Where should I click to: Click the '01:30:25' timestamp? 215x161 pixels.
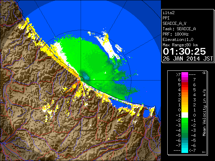tap(184, 51)
